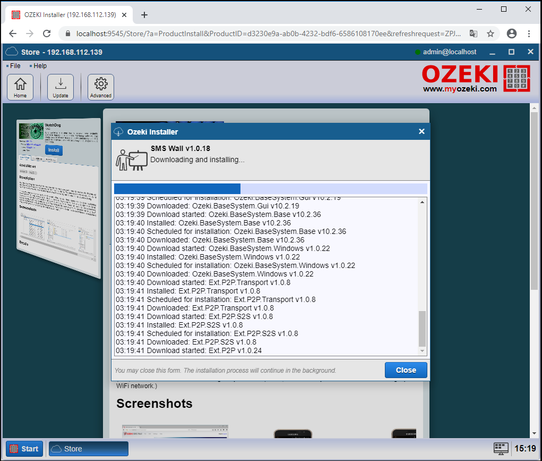Viewport: 542px width, 461px height.
Task: Click log line 'Downloaded: Ozeki.BaseSystem.Gui v10.2.19'
Action: pyautogui.click(x=208, y=206)
